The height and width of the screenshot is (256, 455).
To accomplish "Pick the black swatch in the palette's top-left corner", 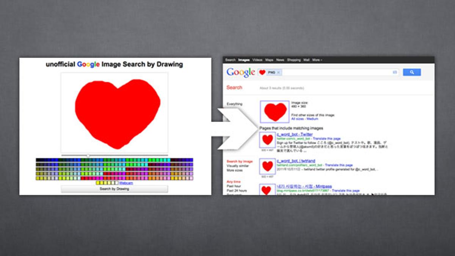I will click(x=38, y=160).
